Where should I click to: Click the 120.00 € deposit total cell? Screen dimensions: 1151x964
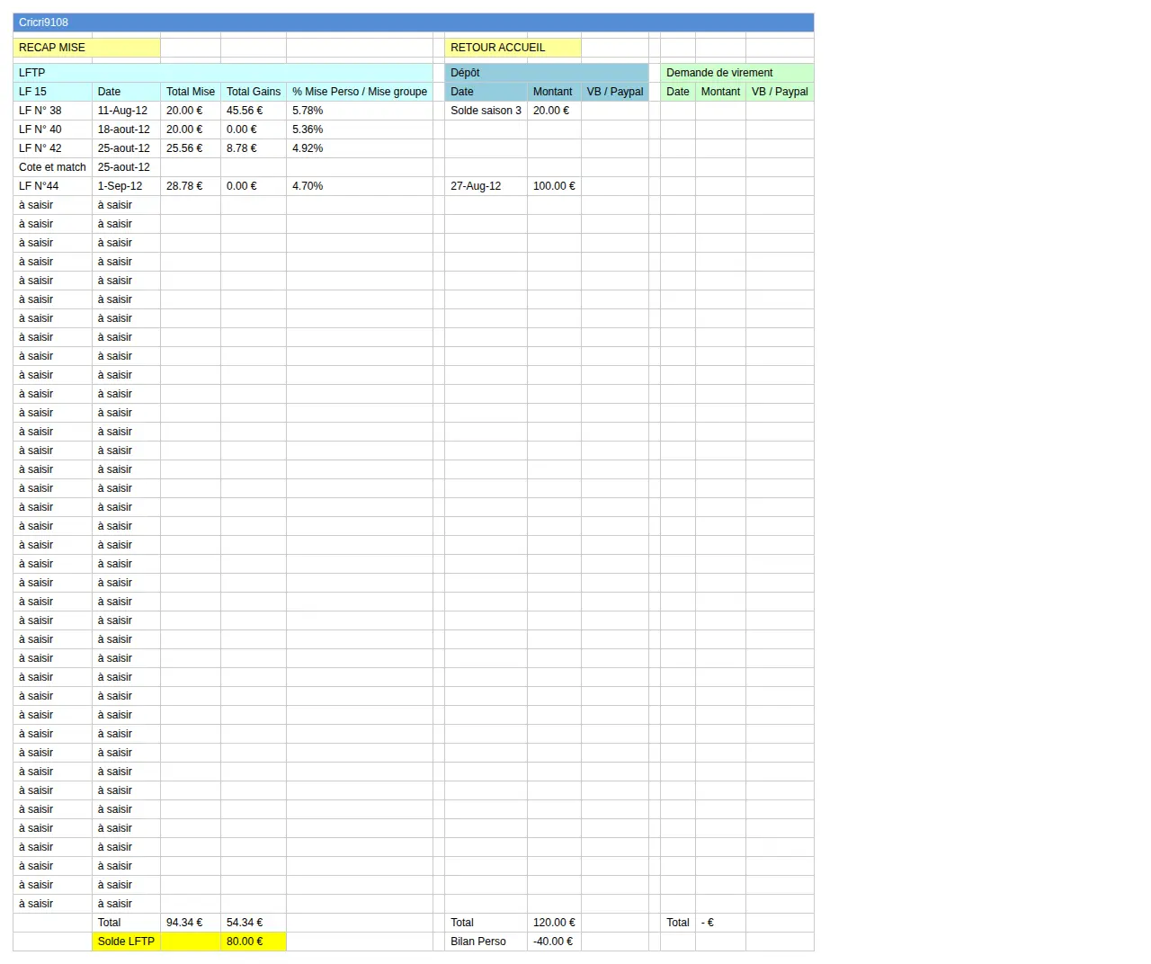click(x=554, y=923)
